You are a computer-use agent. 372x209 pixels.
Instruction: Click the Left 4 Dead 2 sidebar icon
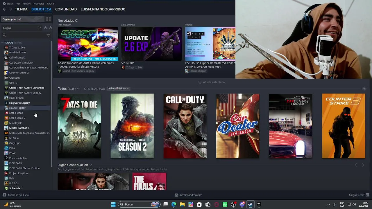point(6,118)
